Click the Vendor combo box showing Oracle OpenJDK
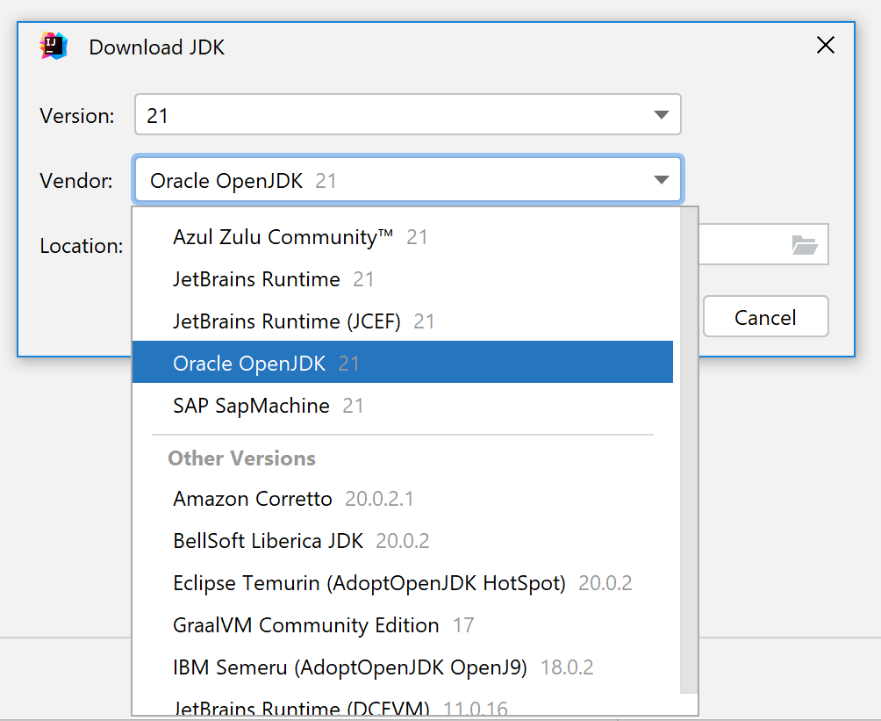This screenshot has width=881, height=721. 408,180
